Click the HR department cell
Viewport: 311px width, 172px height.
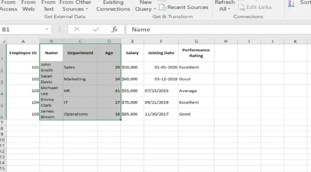coord(80,91)
